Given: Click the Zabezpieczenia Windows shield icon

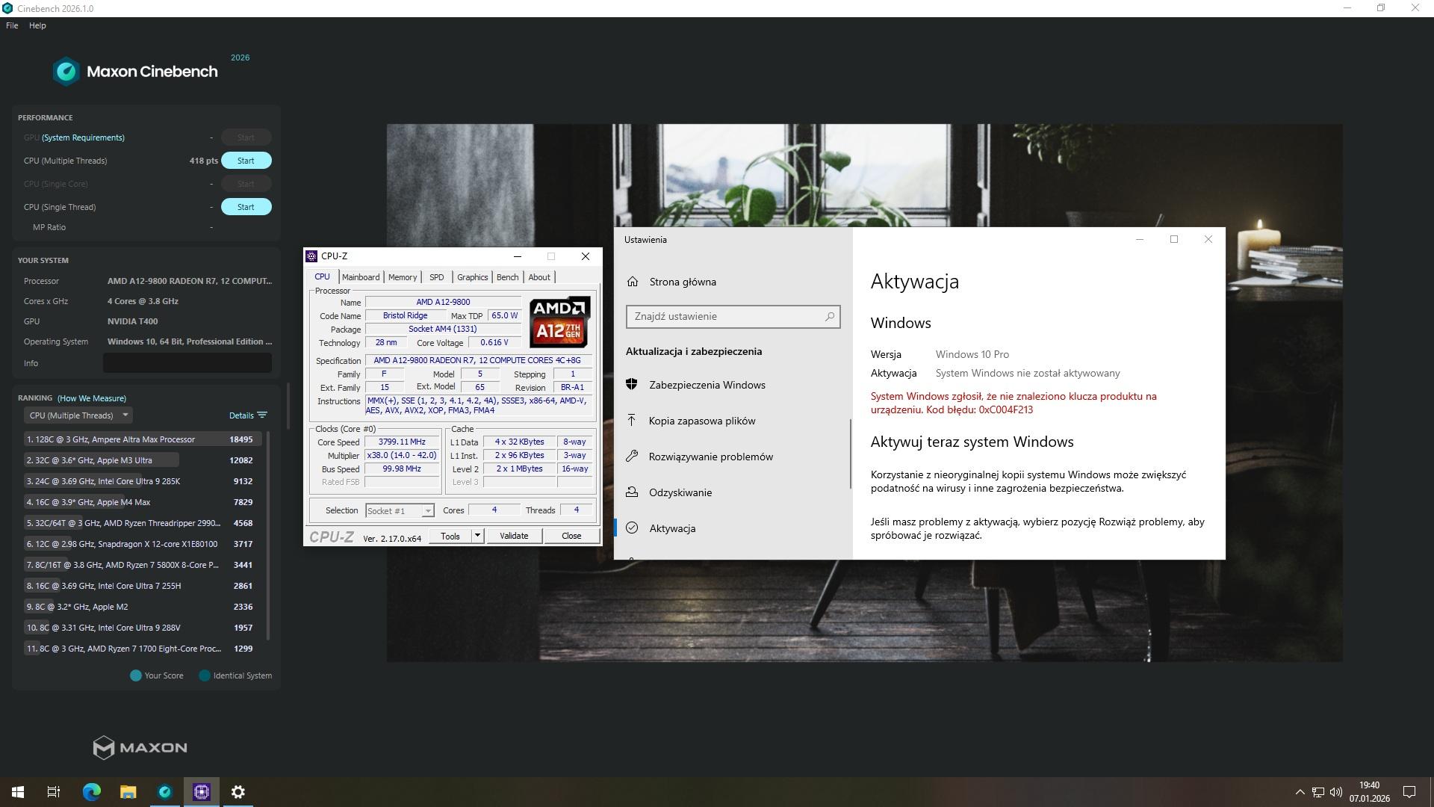Looking at the screenshot, I should [632, 385].
